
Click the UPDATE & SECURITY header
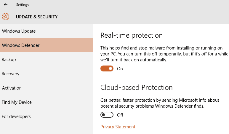[37, 17]
